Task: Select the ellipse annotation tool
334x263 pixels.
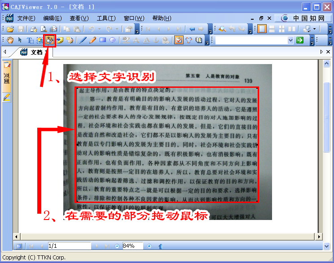Action: pyautogui.click(x=112, y=40)
